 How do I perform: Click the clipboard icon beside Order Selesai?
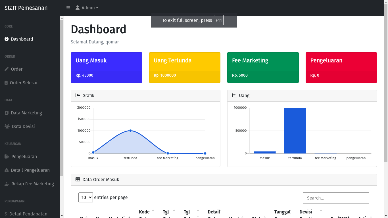pyautogui.click(x=6, y=83)
